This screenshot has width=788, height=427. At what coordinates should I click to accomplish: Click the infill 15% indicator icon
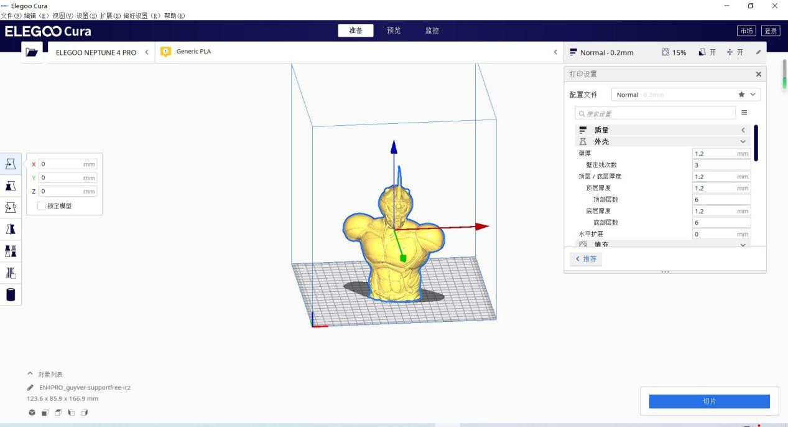click(x=665, y=52)
